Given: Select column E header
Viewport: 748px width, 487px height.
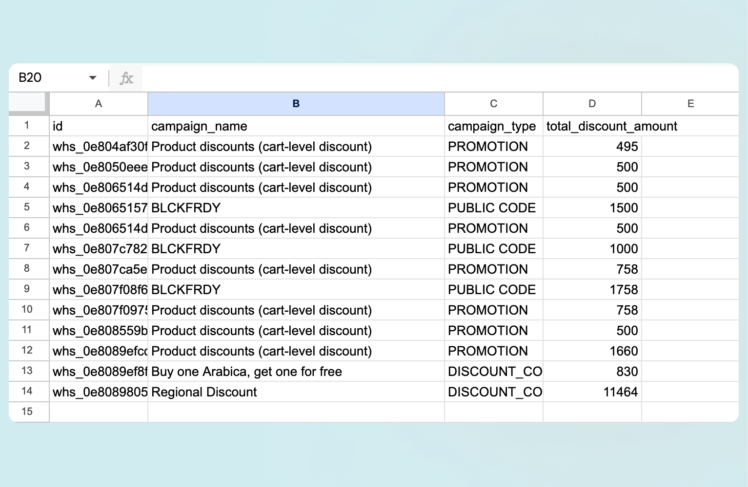Looking at the screenshot, I should (690, 103).
